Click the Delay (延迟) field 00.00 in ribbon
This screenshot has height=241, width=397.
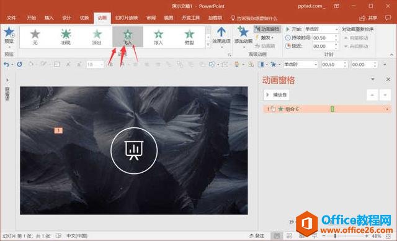tap(325, 46)
